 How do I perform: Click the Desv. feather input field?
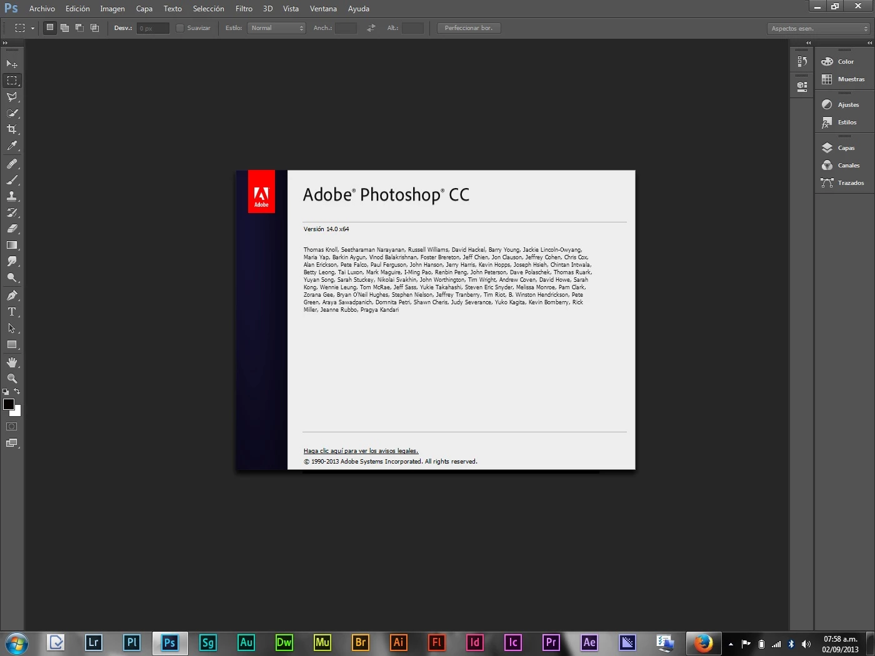152,28
